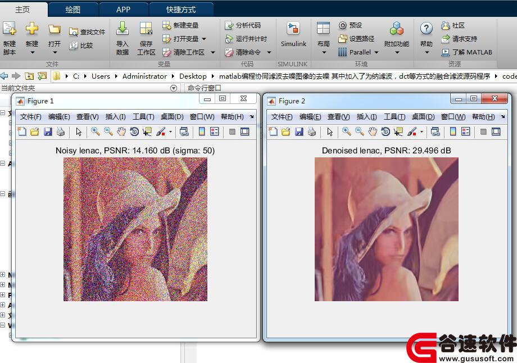
Task: Select the Pan hand tool in Figure 1
Action: coord(122,131)
